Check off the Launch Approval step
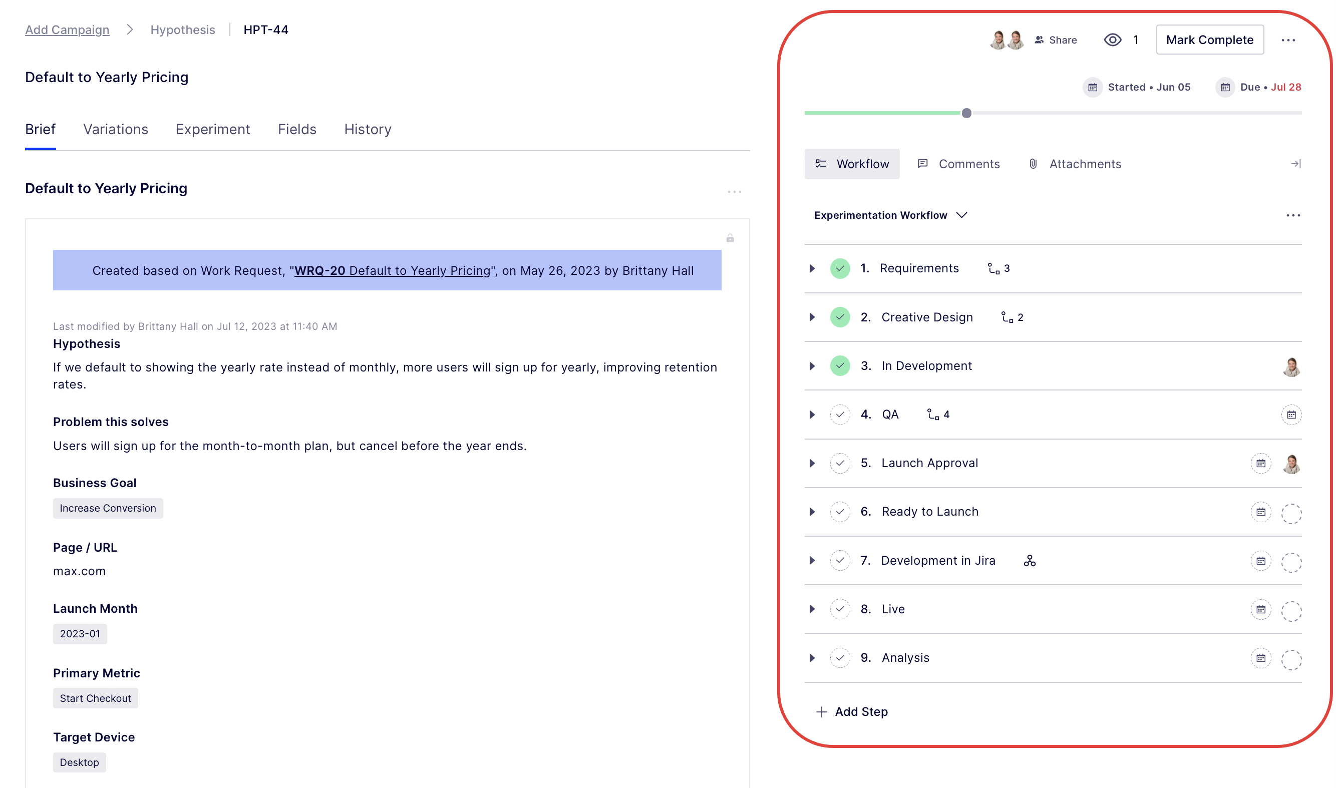1336x788 pixels. pyautogui.click(x=840, y=463)
